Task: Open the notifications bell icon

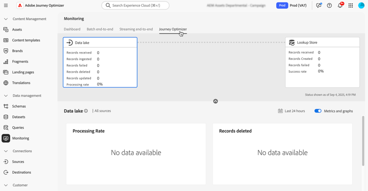Action: [340, 5]
